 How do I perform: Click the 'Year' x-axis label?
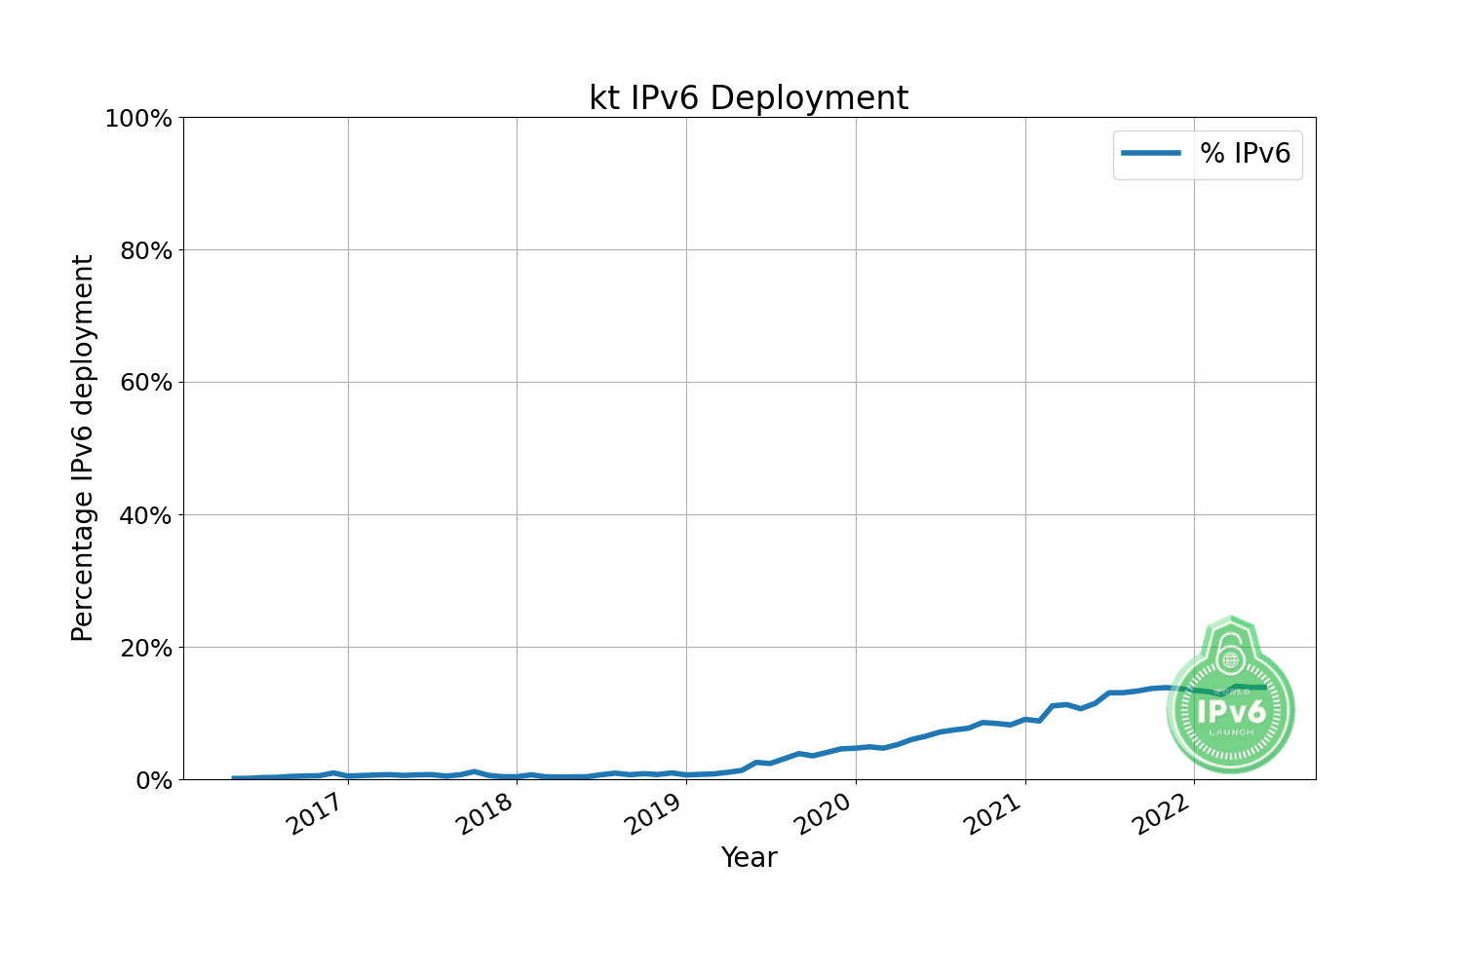point(749,857)
